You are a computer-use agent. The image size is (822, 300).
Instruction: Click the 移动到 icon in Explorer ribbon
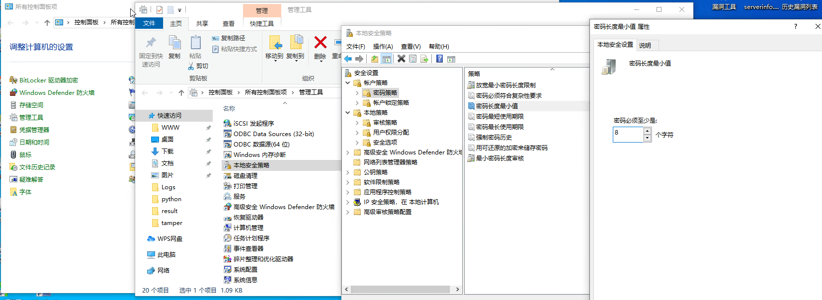point(275,43)
